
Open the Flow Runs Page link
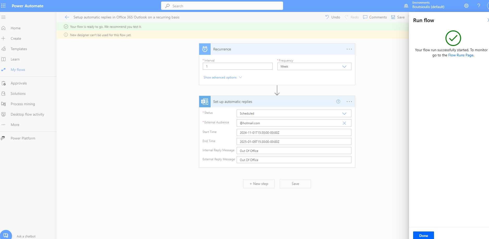pos(461,55)
